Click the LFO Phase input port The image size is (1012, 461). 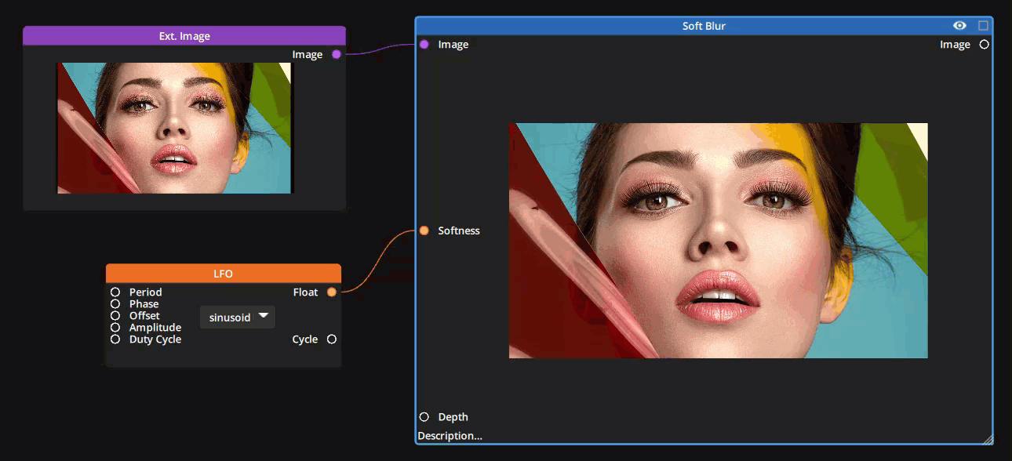pyautogui.click(x=115, y=304)
